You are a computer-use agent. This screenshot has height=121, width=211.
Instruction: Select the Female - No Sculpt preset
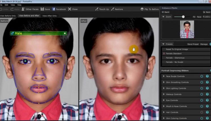coord(186,62)
